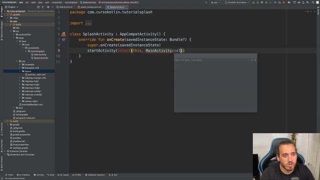Select the mipmap-hdpi folder
The height and width of the screenshot is (180, 320).
[x=31, y=81]
